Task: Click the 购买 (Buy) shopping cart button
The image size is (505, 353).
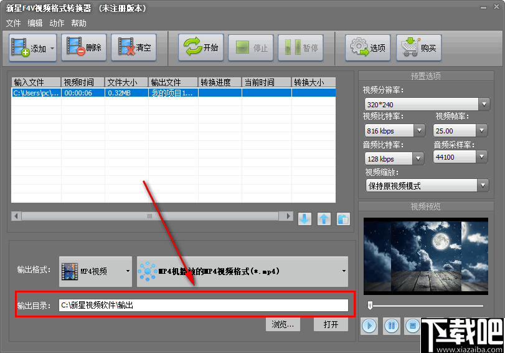Action: pos(418,48)
